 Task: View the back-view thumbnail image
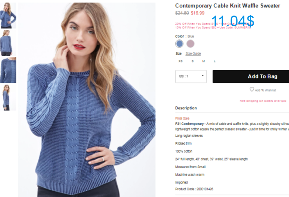tap(8, 43)
